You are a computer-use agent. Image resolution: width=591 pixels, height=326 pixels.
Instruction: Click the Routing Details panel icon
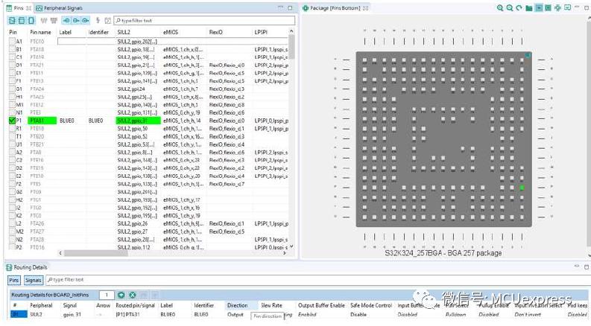(x=9, y=267)
